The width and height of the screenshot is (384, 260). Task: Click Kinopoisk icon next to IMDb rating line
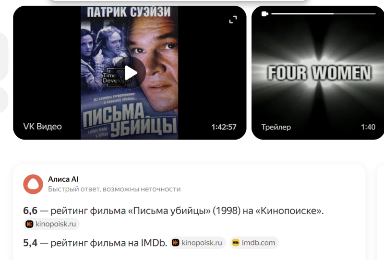[176, 243]
